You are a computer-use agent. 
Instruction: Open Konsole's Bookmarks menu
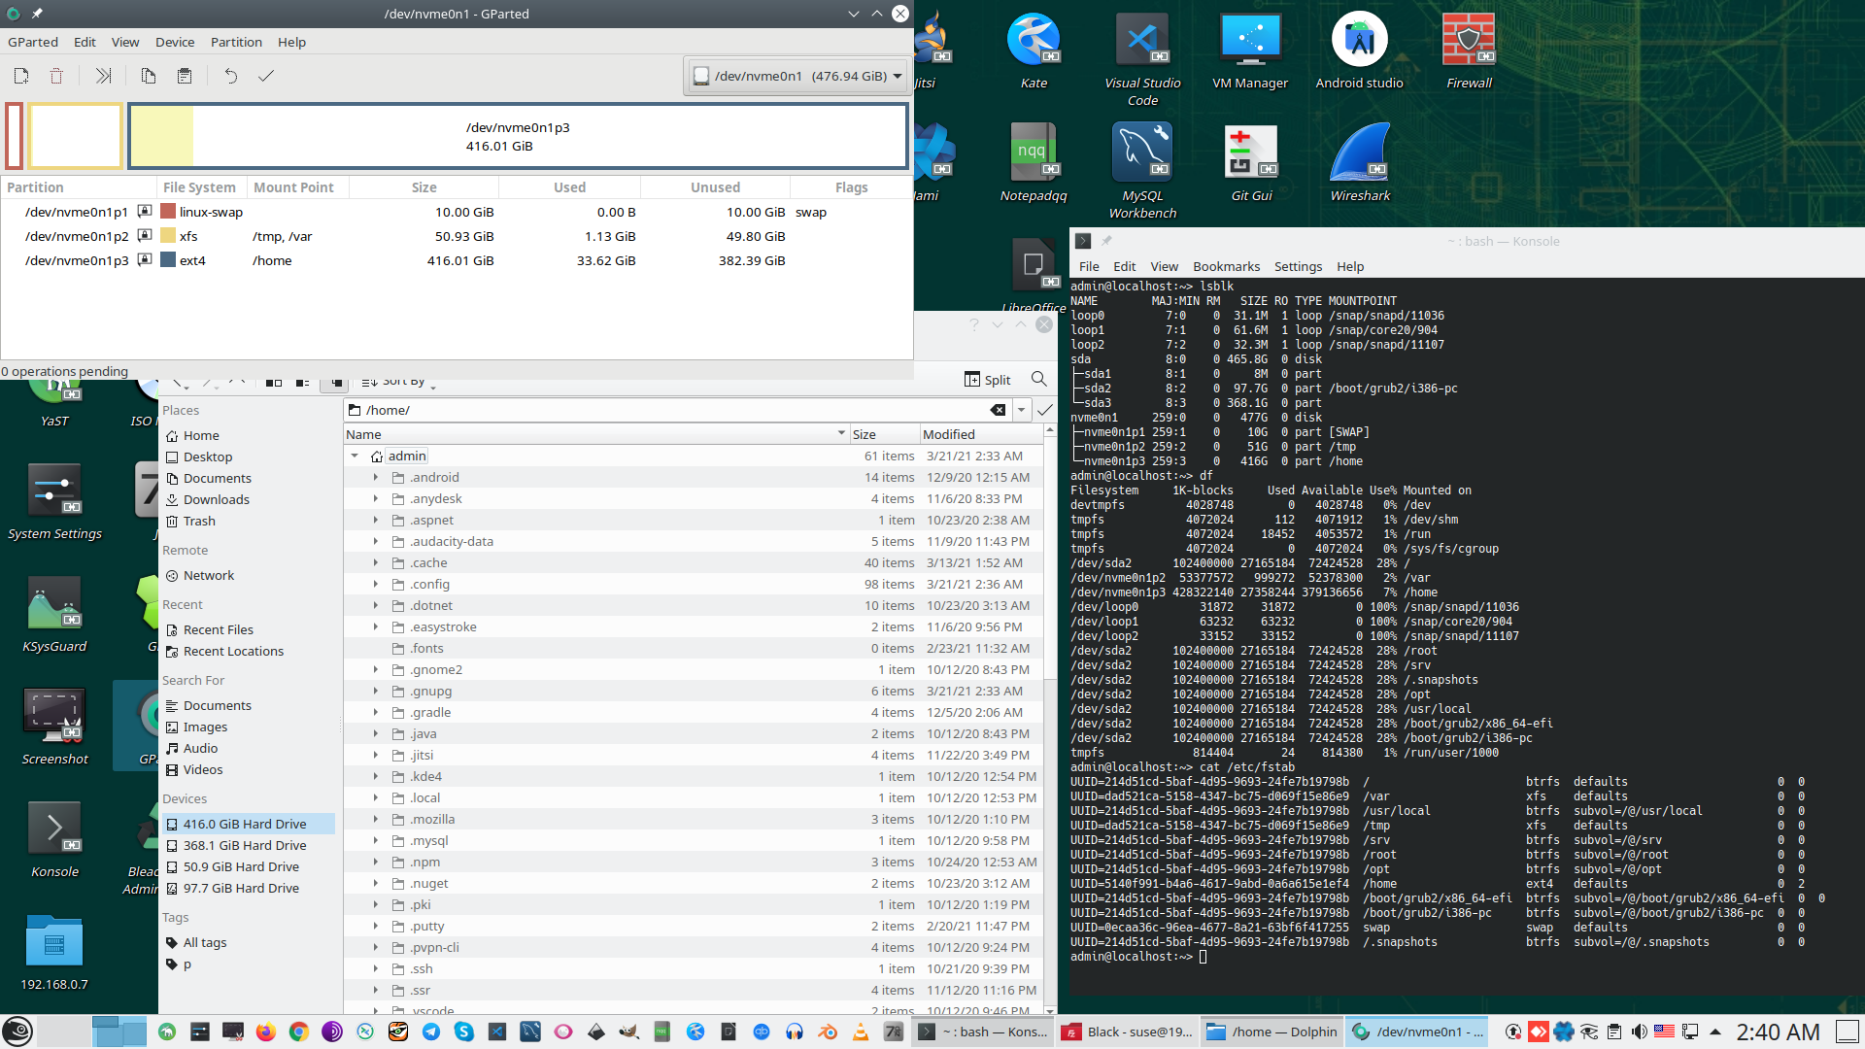(x=1226, y=266)
